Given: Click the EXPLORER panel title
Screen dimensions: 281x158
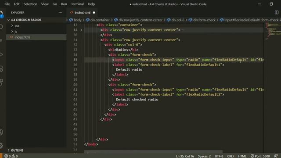Looking at the screenshot, I should tap(18, 13).
